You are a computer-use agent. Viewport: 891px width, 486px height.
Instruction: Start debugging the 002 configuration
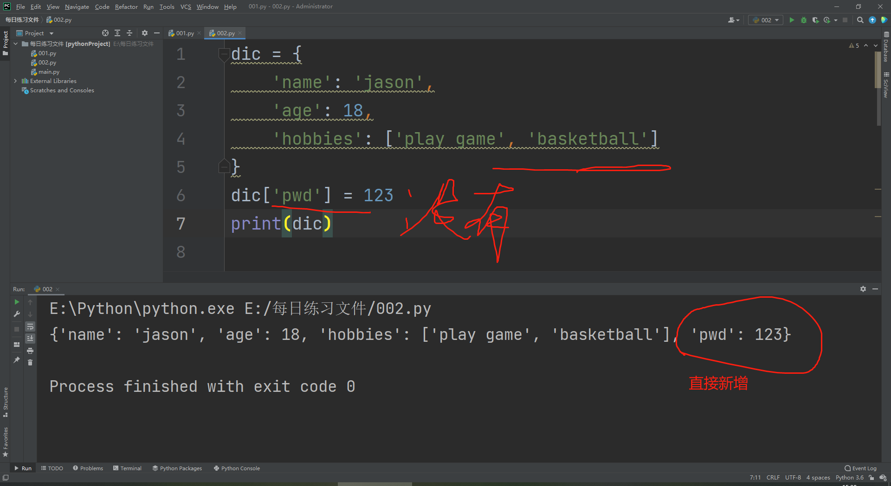point(804,20)
